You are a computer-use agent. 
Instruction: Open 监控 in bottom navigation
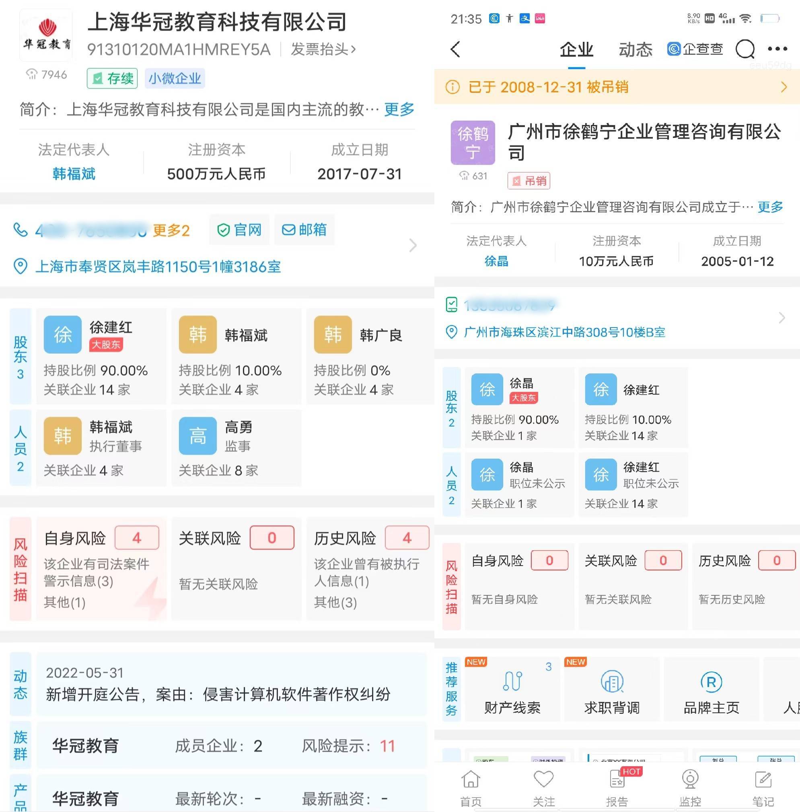click(x=690, y=789)
